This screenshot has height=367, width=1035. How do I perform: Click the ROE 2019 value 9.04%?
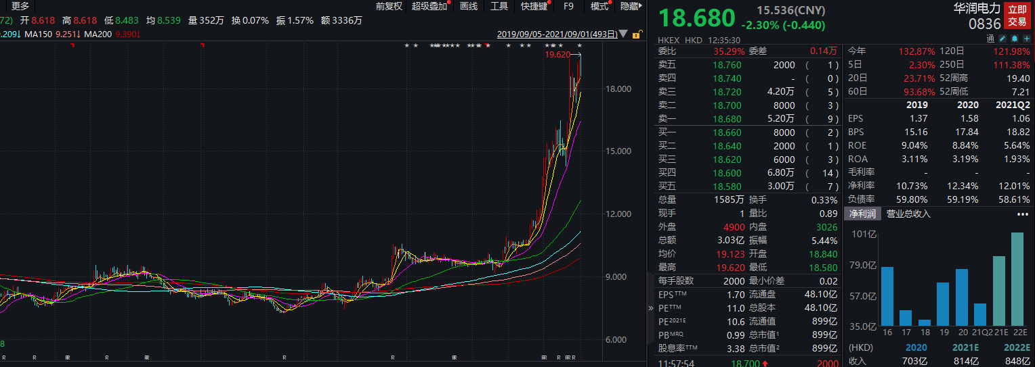pos(914,145)
